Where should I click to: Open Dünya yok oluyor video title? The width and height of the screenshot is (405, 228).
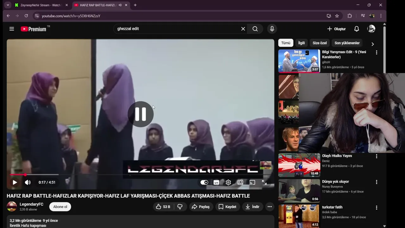tap(335, 182)
